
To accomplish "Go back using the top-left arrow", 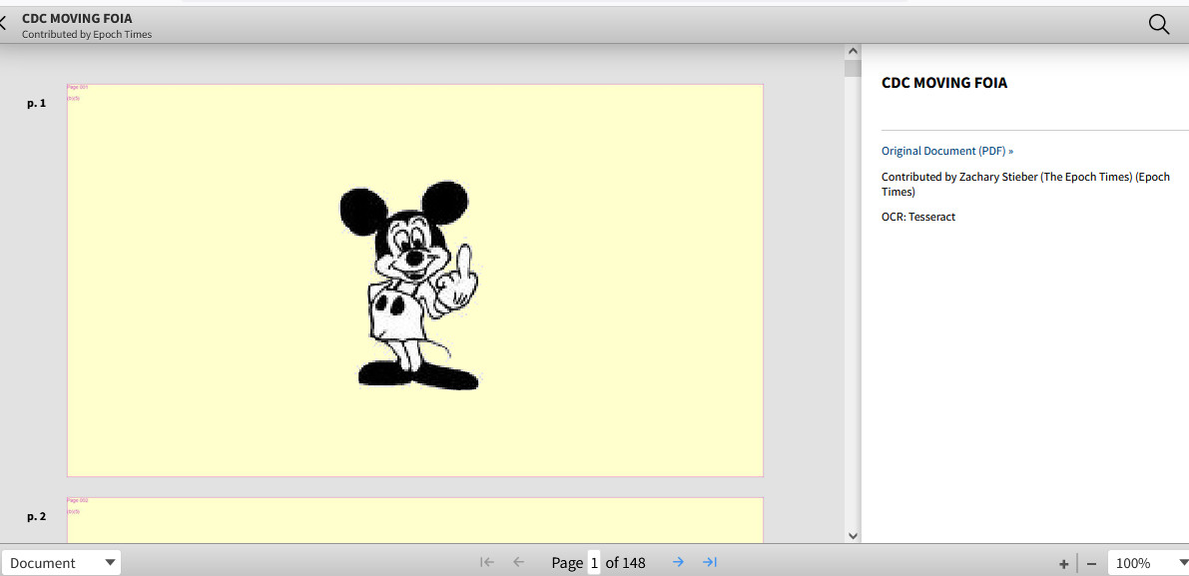I will coord(3,23).
